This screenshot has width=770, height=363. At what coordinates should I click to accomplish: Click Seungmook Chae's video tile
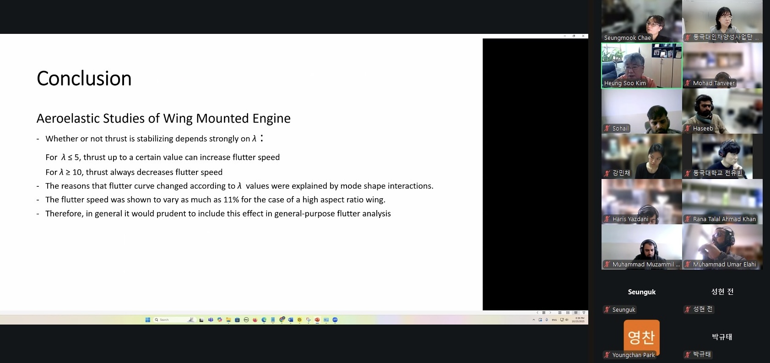641,21
